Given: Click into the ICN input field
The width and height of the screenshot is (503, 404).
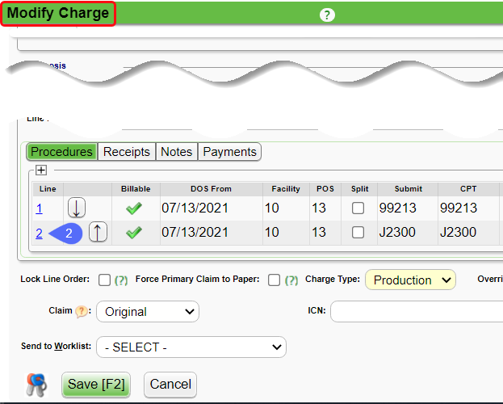Looking at the screenshot, I should click(x=416, y=311).
